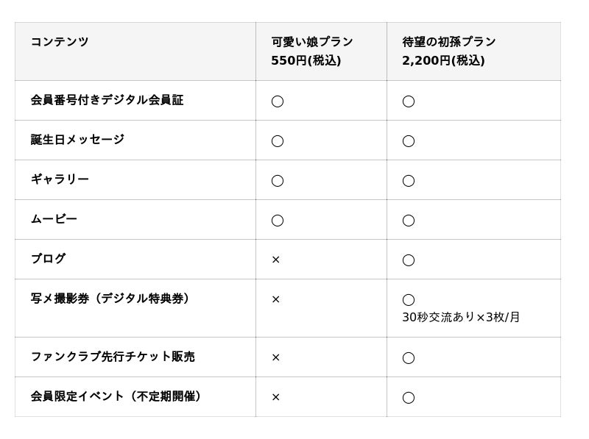Click circle for デジタル会員証 in 可愛い娘プラン column
589x439 pixels.
[278, 101]
